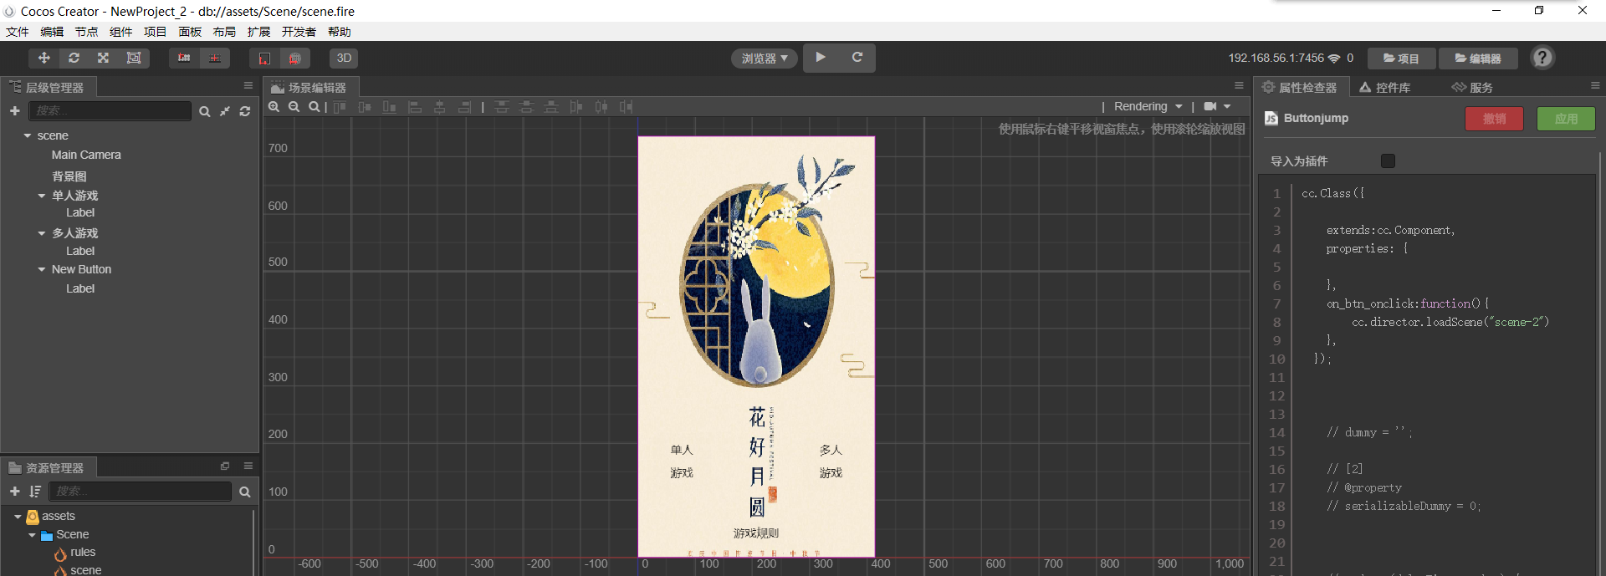Open the 层级管理器 panel menu

[248, 85]
